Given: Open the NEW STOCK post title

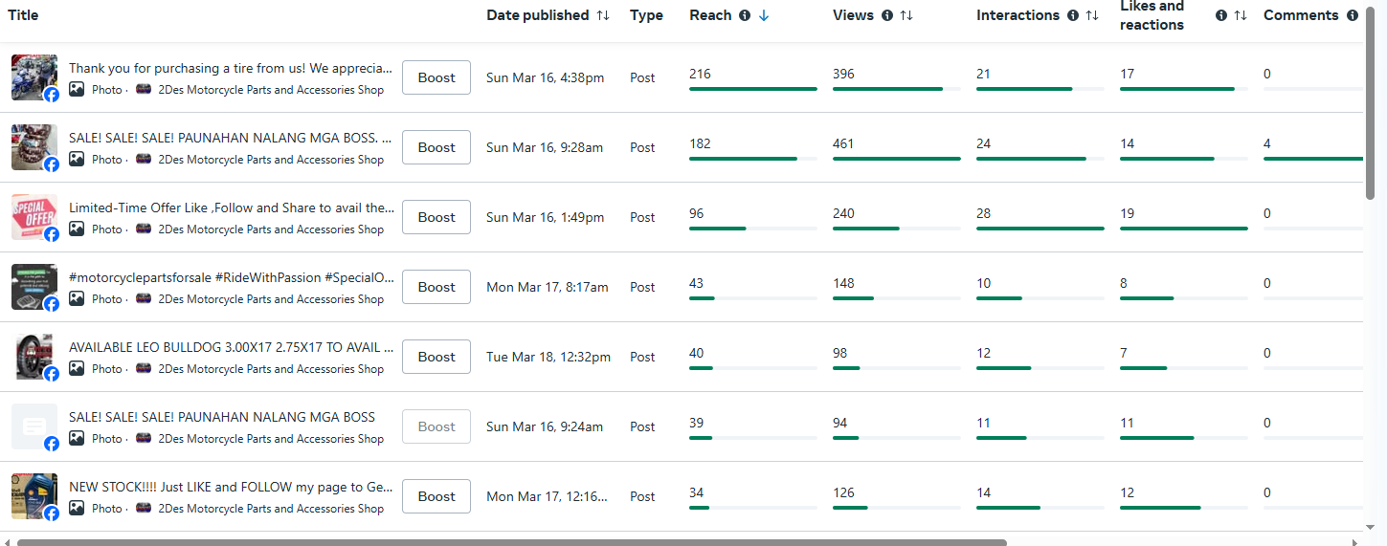Looking at the screenshot, I should point(231,487).
